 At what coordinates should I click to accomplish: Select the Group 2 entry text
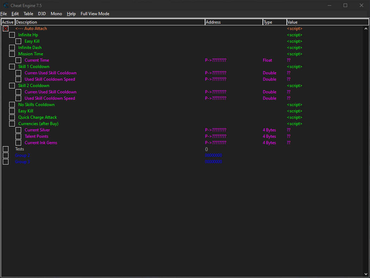point(23,155)
